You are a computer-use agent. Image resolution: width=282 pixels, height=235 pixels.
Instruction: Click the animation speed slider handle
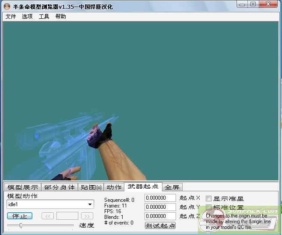(x=21, y=225)
